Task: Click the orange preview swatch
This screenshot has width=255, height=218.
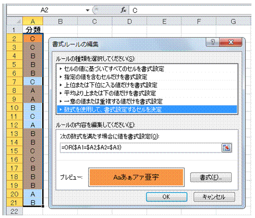Action: (x=136, y=177)
